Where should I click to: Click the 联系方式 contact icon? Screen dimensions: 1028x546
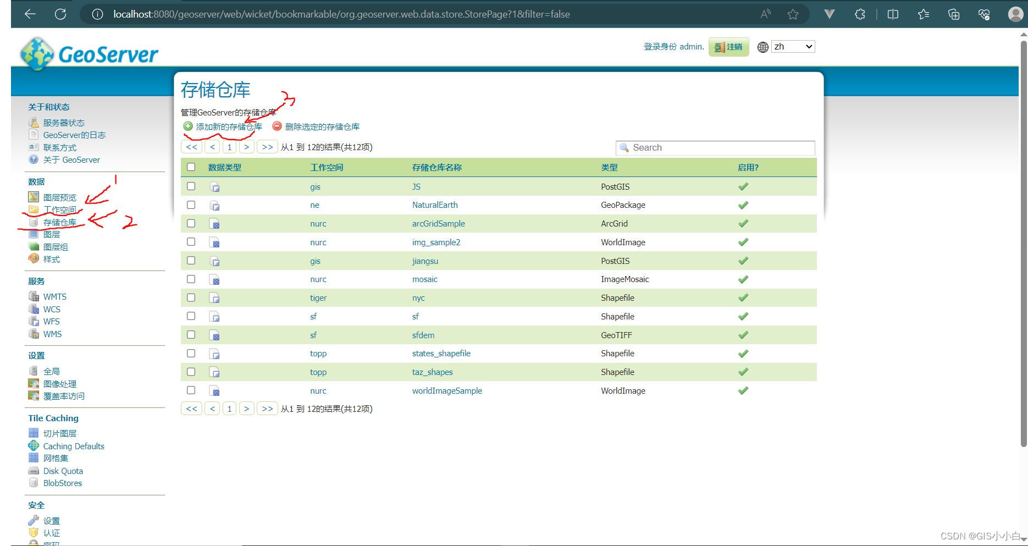pyautogui.click(x=34, y=147)
